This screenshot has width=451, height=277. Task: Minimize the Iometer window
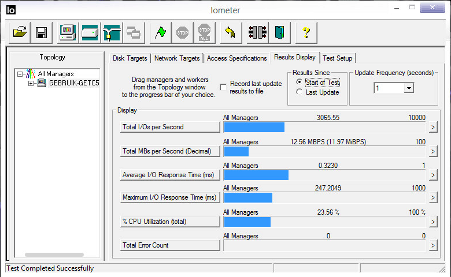click(397, 9)
